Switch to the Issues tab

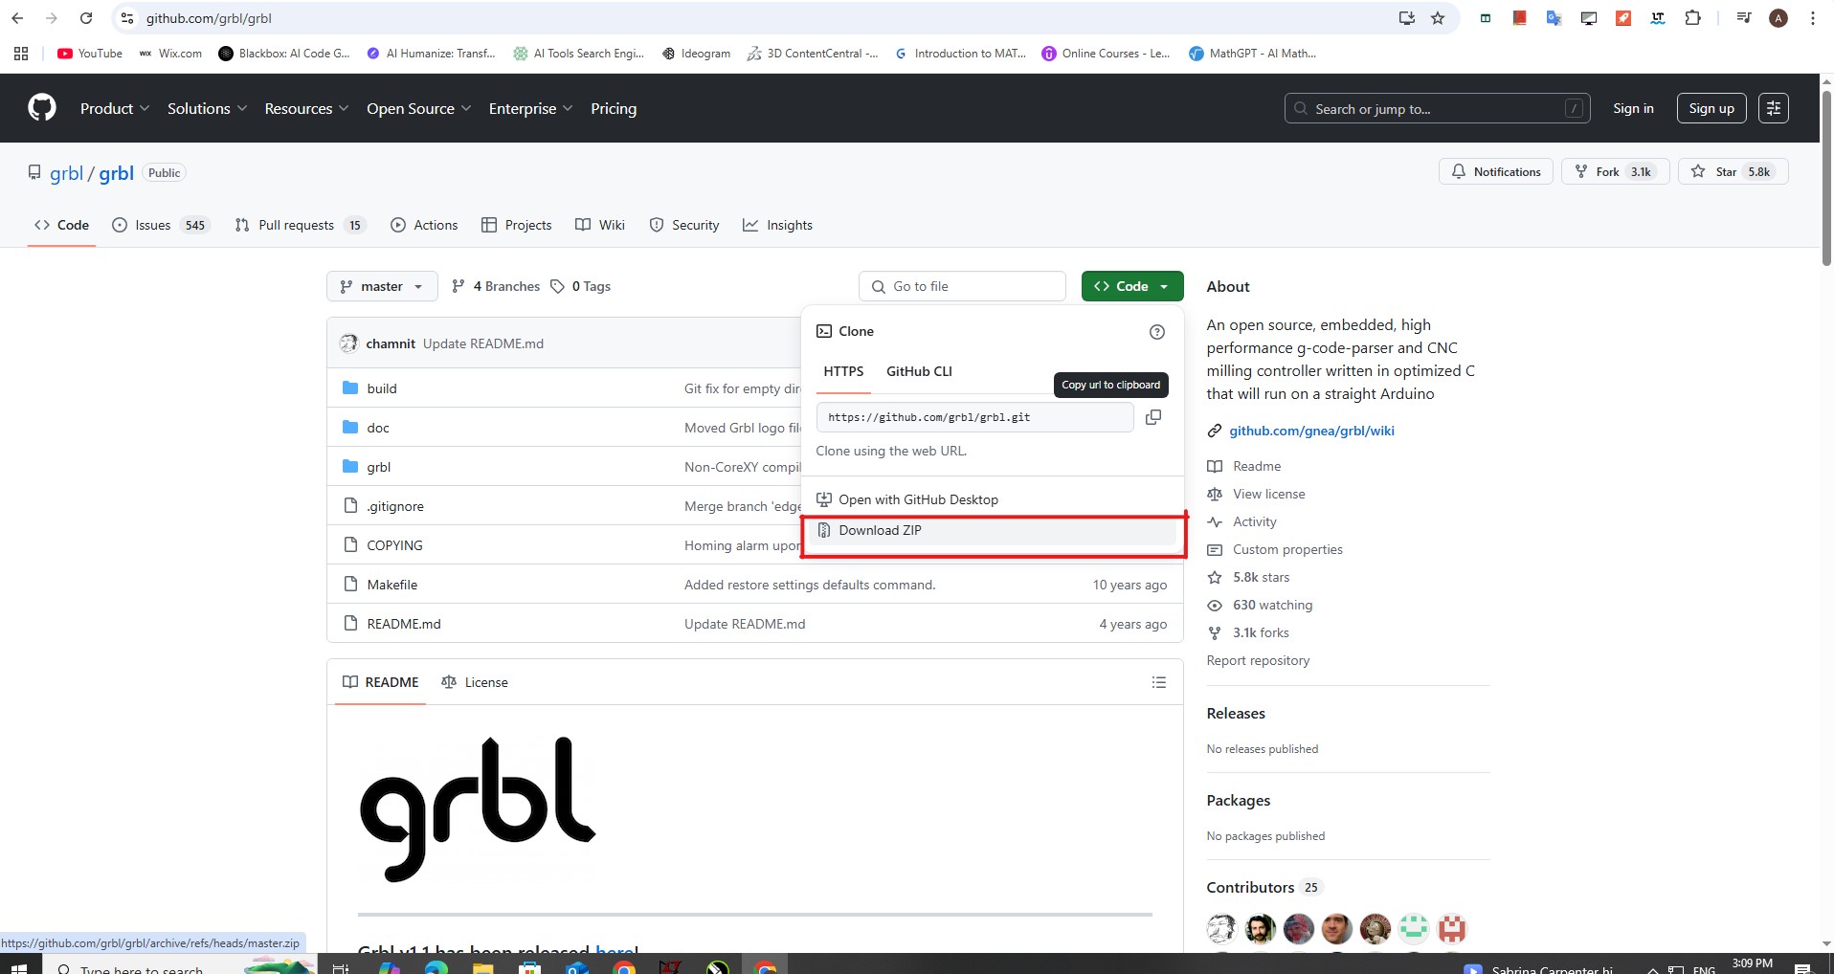(x=160, y=225)
